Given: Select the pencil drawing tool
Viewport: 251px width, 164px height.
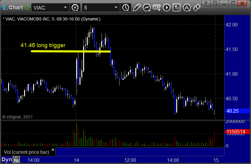Looking at the screenshot, I should pyautogui.click(x=136, y=8).
